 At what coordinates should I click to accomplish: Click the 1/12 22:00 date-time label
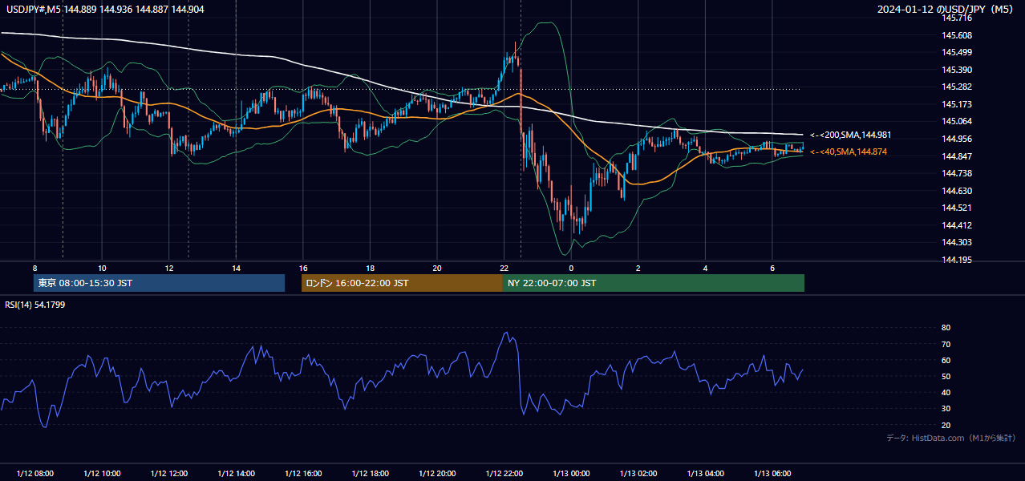504,474
